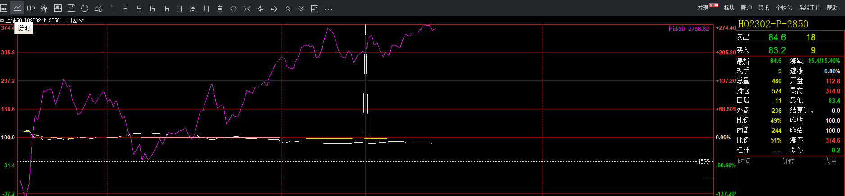Select the 1-minute period
Viewport: 845px width, 196px height.
tap(112, 8)
